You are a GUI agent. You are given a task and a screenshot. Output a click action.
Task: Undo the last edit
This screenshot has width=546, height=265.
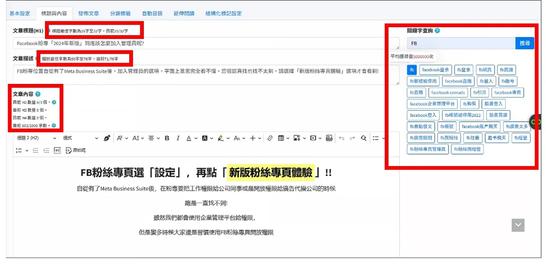(341, 138)
